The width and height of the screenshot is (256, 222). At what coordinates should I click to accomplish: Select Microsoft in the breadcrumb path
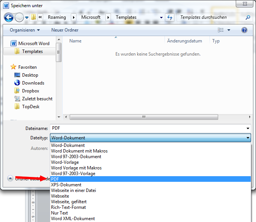[x=91, y=17]
